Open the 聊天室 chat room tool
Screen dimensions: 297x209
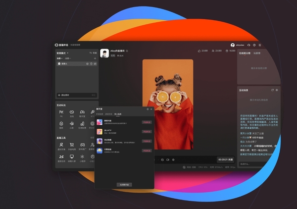[82, 113]
